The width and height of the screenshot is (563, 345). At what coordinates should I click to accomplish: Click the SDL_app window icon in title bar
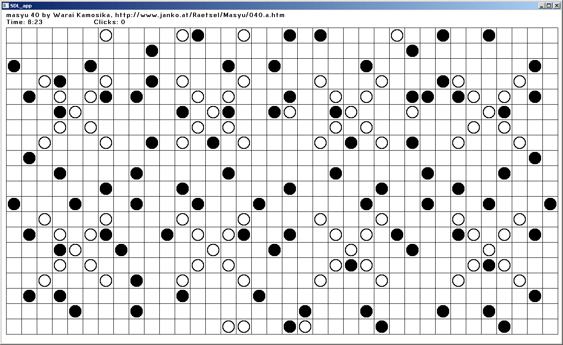[x=5, y=5]
